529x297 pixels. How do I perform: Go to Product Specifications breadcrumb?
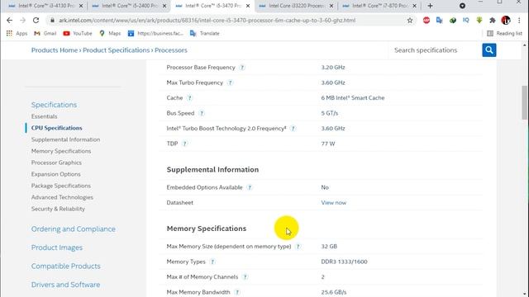116,50
